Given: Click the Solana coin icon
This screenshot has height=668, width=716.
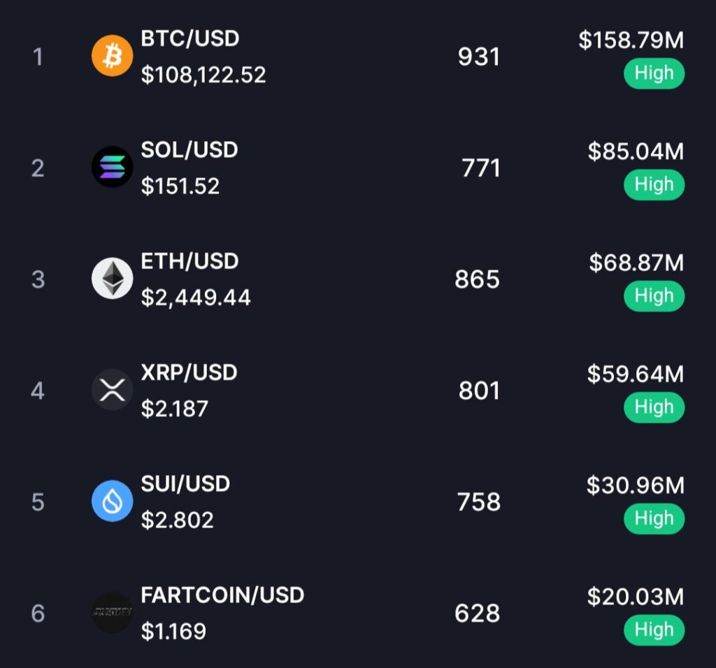Looking at the screenshot, I should point(112,167).
